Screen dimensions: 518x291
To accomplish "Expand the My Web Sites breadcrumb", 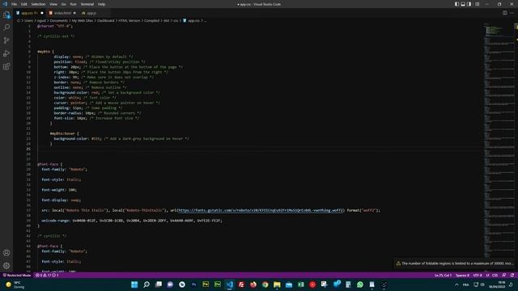I will click(83, 20).
